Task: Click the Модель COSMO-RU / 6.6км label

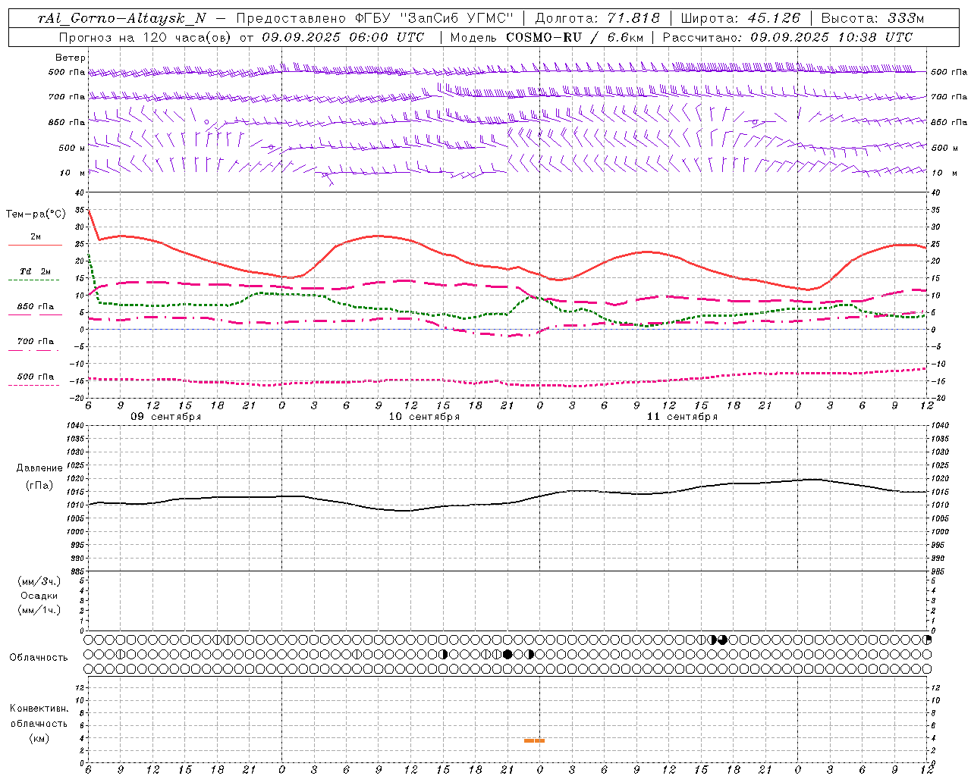Action: pyautogui.click(x=551, y=37)
